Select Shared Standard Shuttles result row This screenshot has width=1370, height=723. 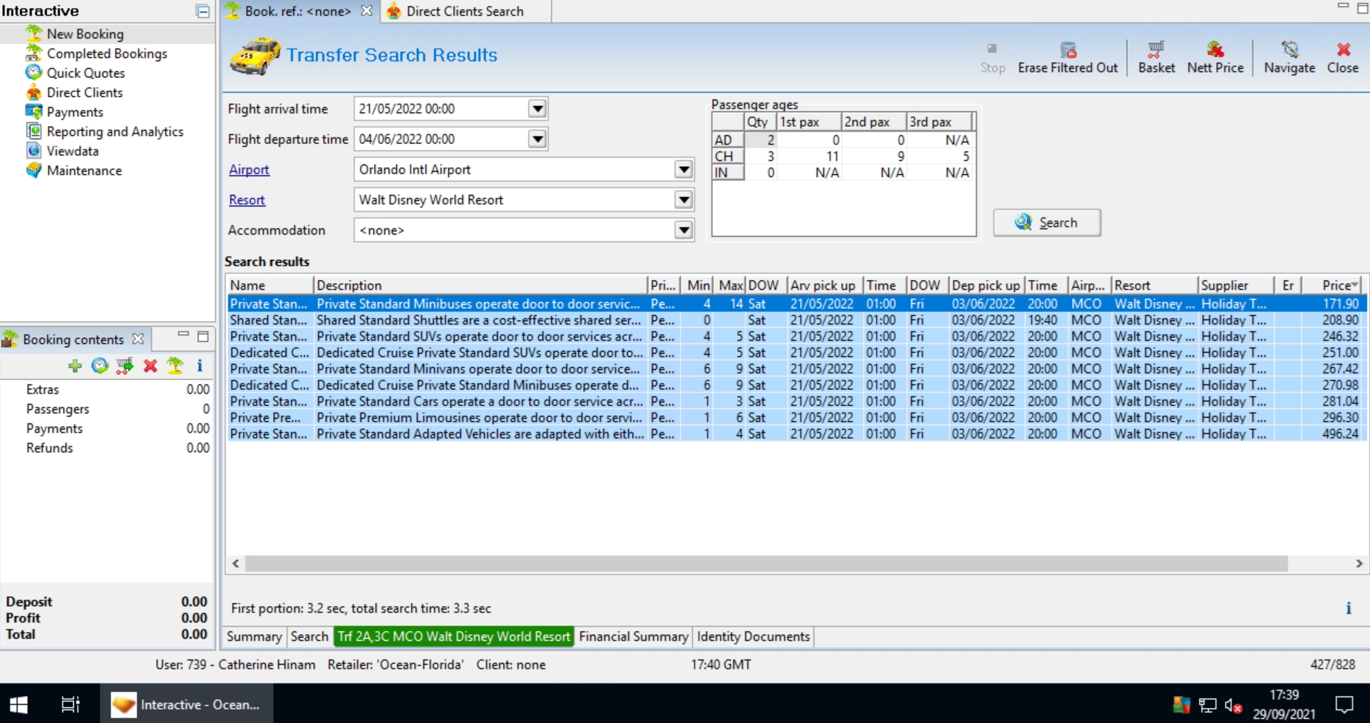point(796,320)
